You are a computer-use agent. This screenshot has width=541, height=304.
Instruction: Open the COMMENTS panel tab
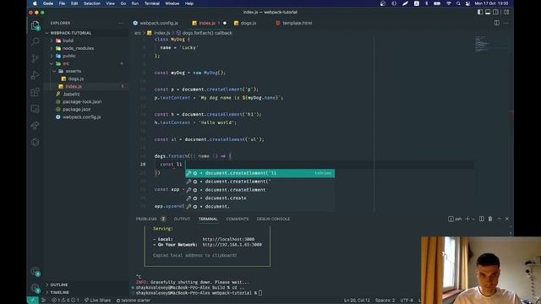pyautogui.click(x=237, y=219)
